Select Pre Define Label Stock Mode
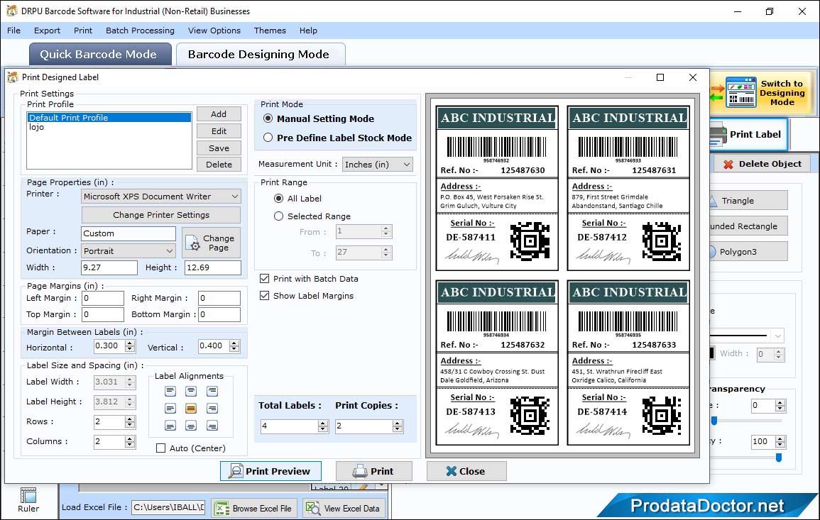The height and width of the screenshot is (520, 820). tap(268, 138)
